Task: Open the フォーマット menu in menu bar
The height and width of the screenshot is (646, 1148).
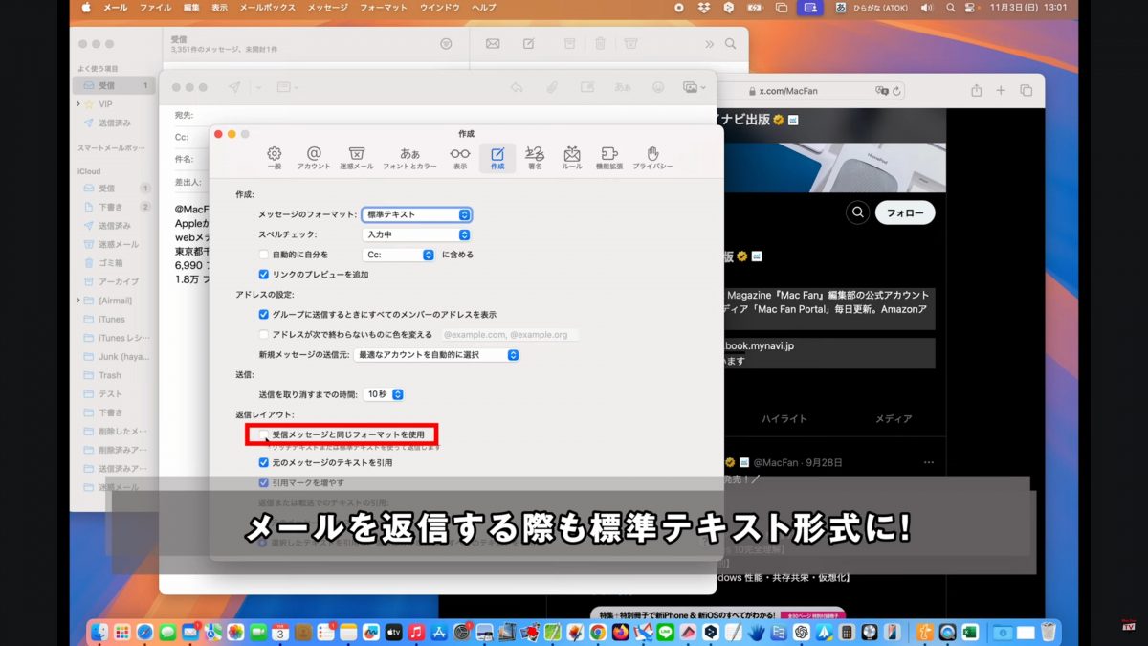Action: (x=384, y=8)
